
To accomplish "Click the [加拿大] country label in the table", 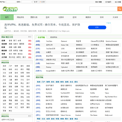I will 39,71.
